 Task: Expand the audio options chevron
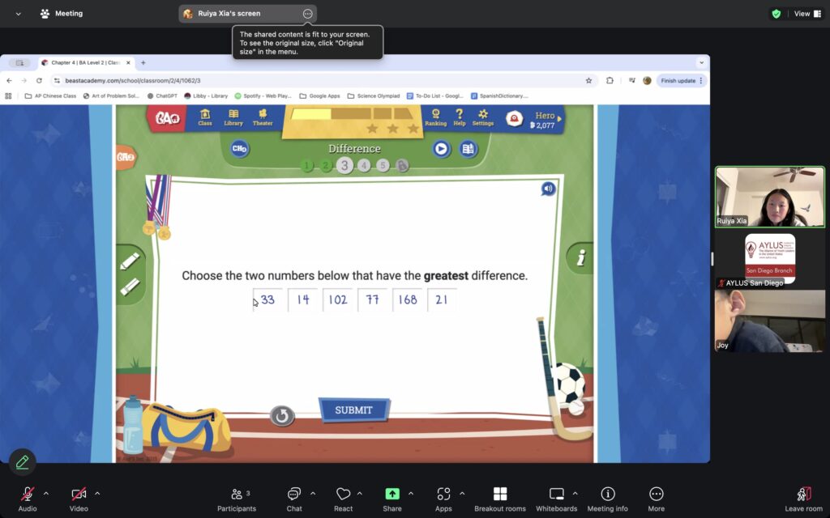[46, 493]
